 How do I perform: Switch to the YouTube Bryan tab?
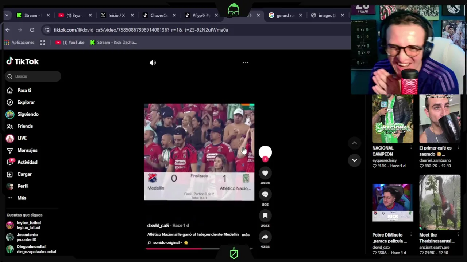pyautogui.click(x=75, y=15)
